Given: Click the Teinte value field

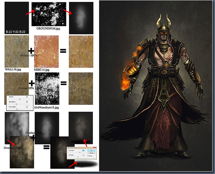Looking at the screenshot, I should [27, 97].
